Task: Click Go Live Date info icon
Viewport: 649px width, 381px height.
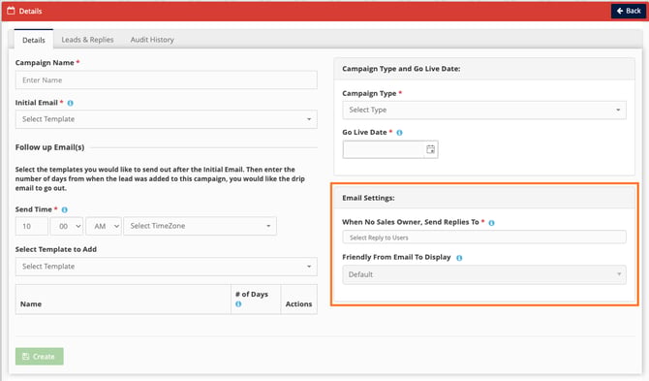Action: [x=399, y=133]
